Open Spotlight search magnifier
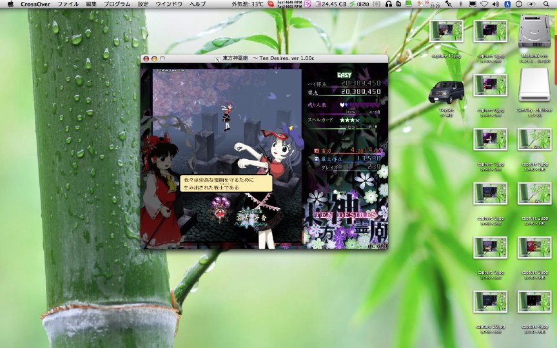557x348 pixels. tap(546, 4)
